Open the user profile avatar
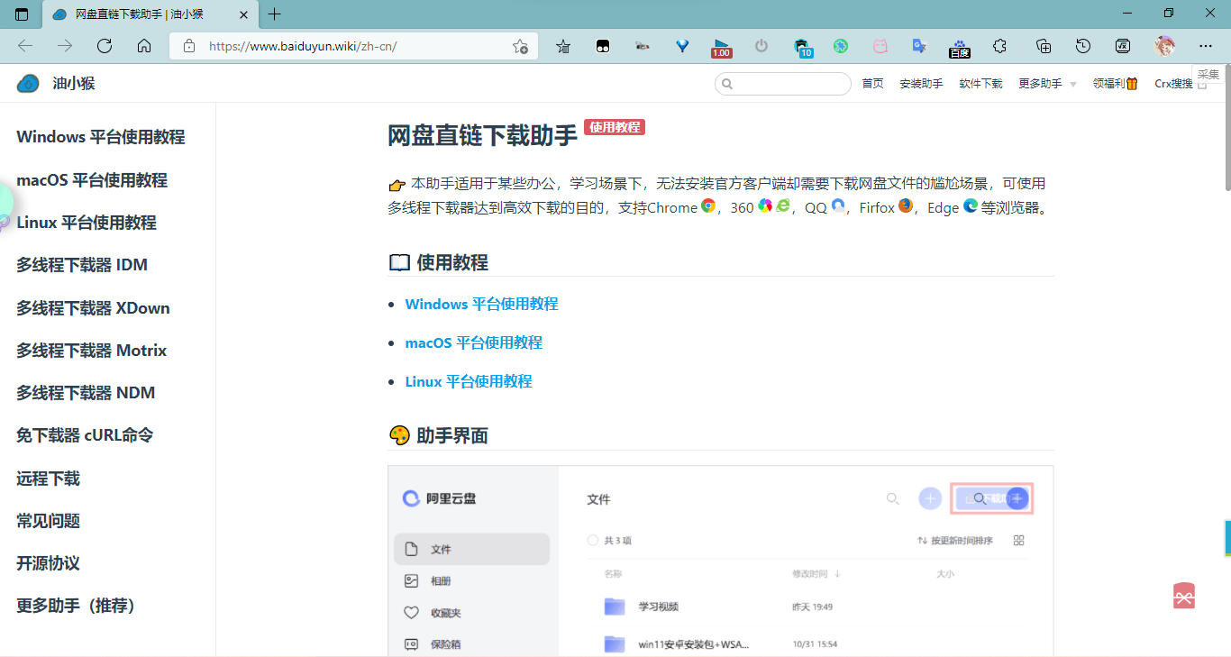The width and height of the screenshot is (1231, 657). pyautogui.click(x=1164, y=46)
